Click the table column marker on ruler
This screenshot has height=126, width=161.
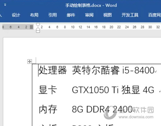pyautogui.click(x=31, y=27)
